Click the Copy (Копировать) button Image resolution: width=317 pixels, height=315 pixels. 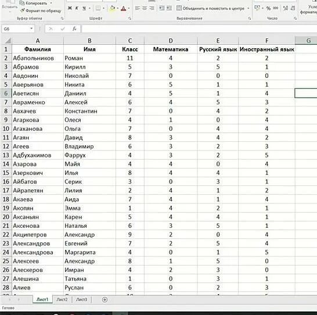click(33, 3)
